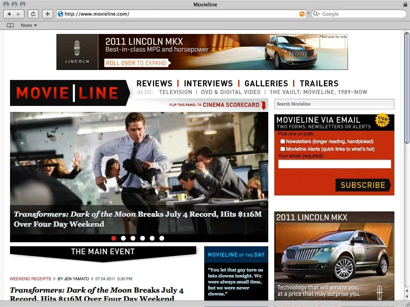Click Roll Over to Expand in banner ad
Image resolution: width=410 pixels, height=307 pixels.
click(x=137, y=63)
